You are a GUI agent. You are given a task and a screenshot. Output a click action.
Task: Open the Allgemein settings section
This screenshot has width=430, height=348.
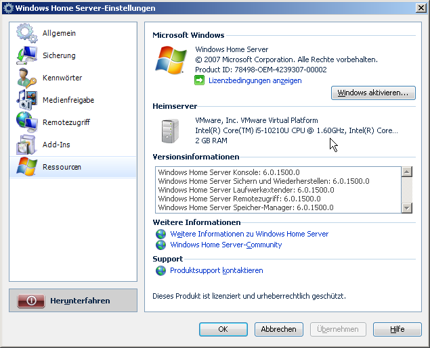pos(72,33)
